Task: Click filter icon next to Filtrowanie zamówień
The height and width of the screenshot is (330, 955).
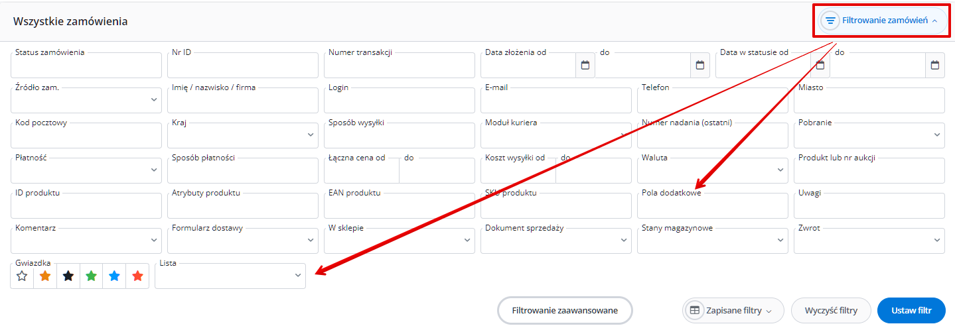Action: pyautogui.click(x=830, y=21)
